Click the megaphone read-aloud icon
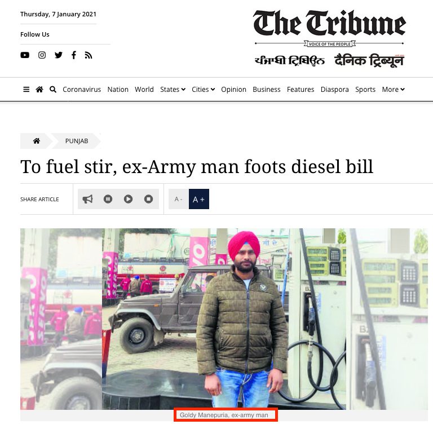This screenshot has height=429, width=433. [x=87, y=199]
